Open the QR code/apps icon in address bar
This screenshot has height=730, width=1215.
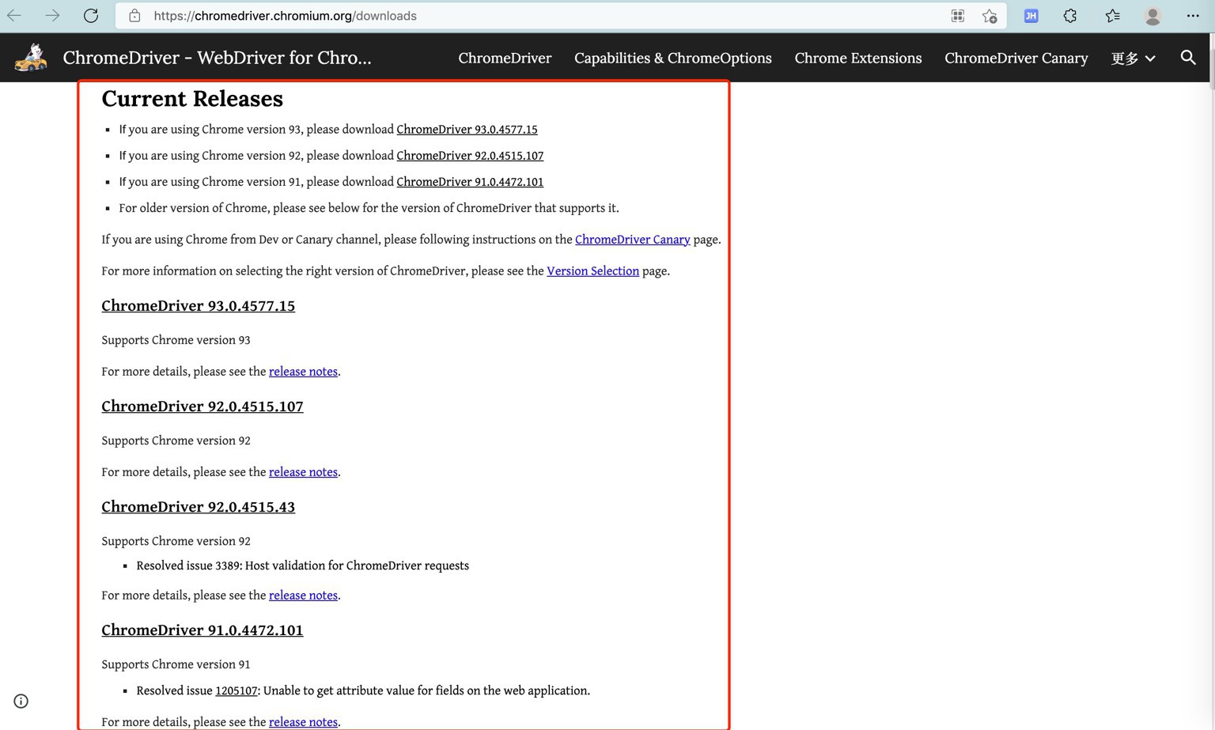(957, 16)
